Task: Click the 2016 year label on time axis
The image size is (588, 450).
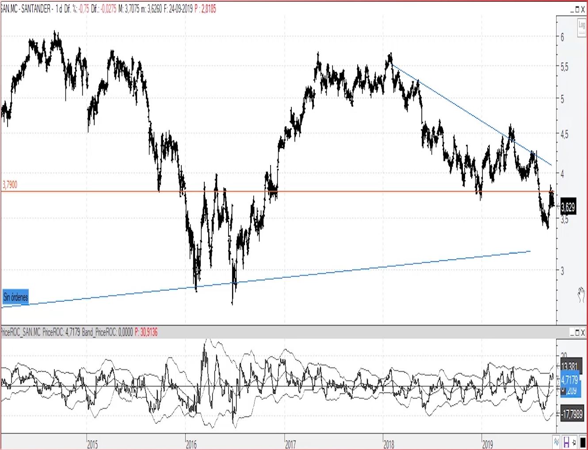Action: pyautogui.click(x=191, y=445)
